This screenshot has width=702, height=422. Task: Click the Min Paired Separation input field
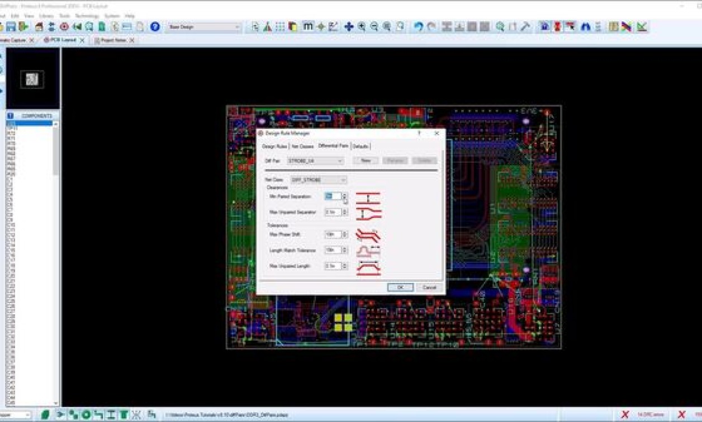pyautogui.click(x=333, y=196)
